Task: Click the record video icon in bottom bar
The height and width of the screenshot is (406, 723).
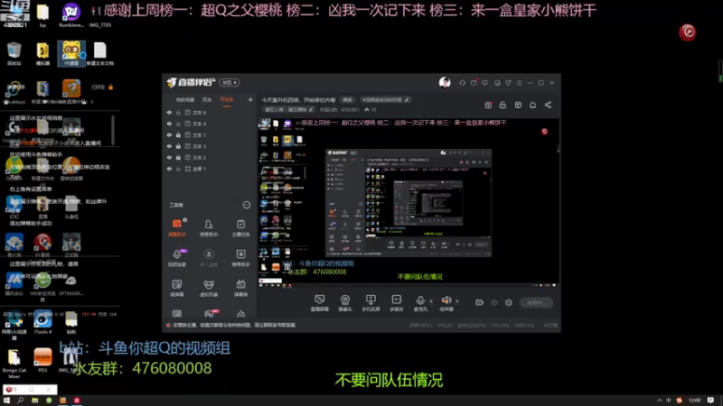Action: (480, 302)
